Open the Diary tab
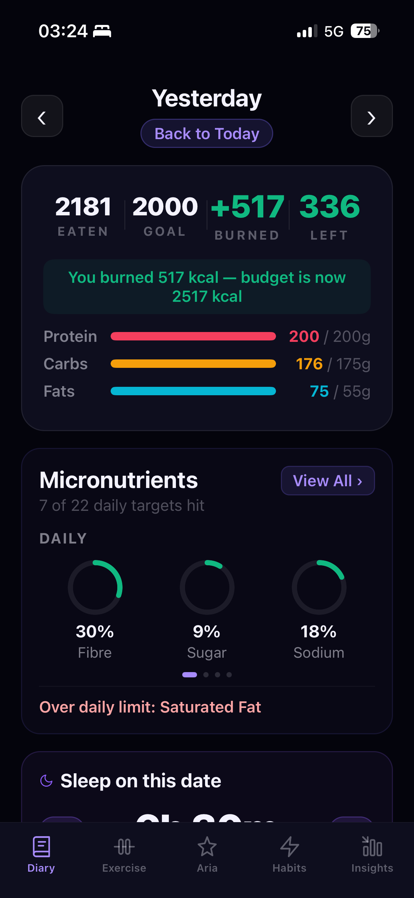The width and height of the screenshot is (414, 898). 41,854
